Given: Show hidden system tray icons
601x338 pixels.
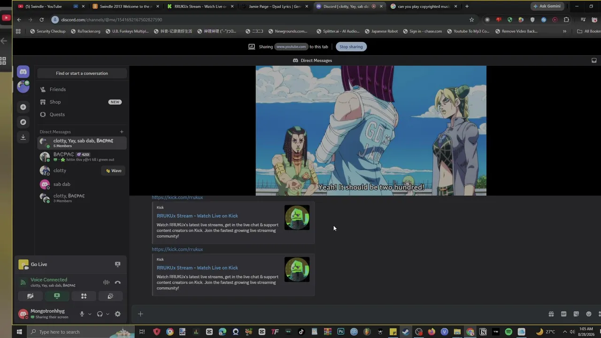Looking at the screenshot, I should pos(564,332).
